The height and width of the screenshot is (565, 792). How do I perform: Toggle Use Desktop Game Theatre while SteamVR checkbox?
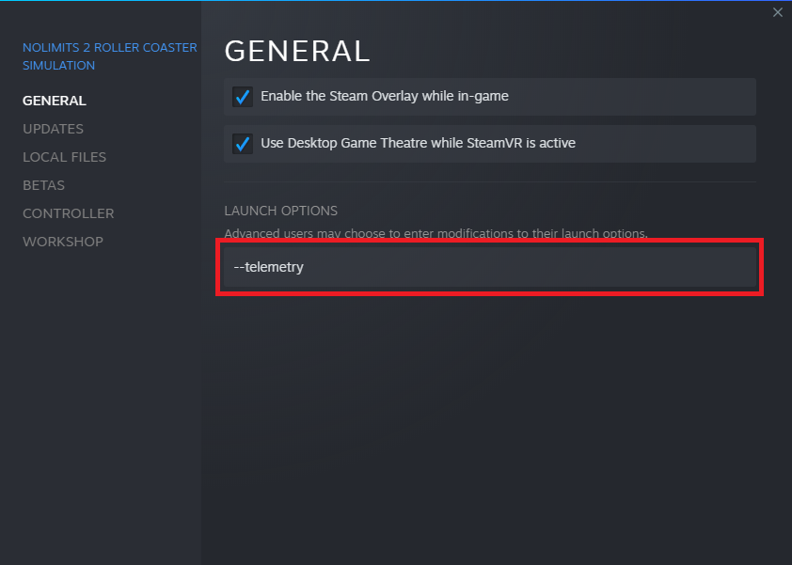243,144
